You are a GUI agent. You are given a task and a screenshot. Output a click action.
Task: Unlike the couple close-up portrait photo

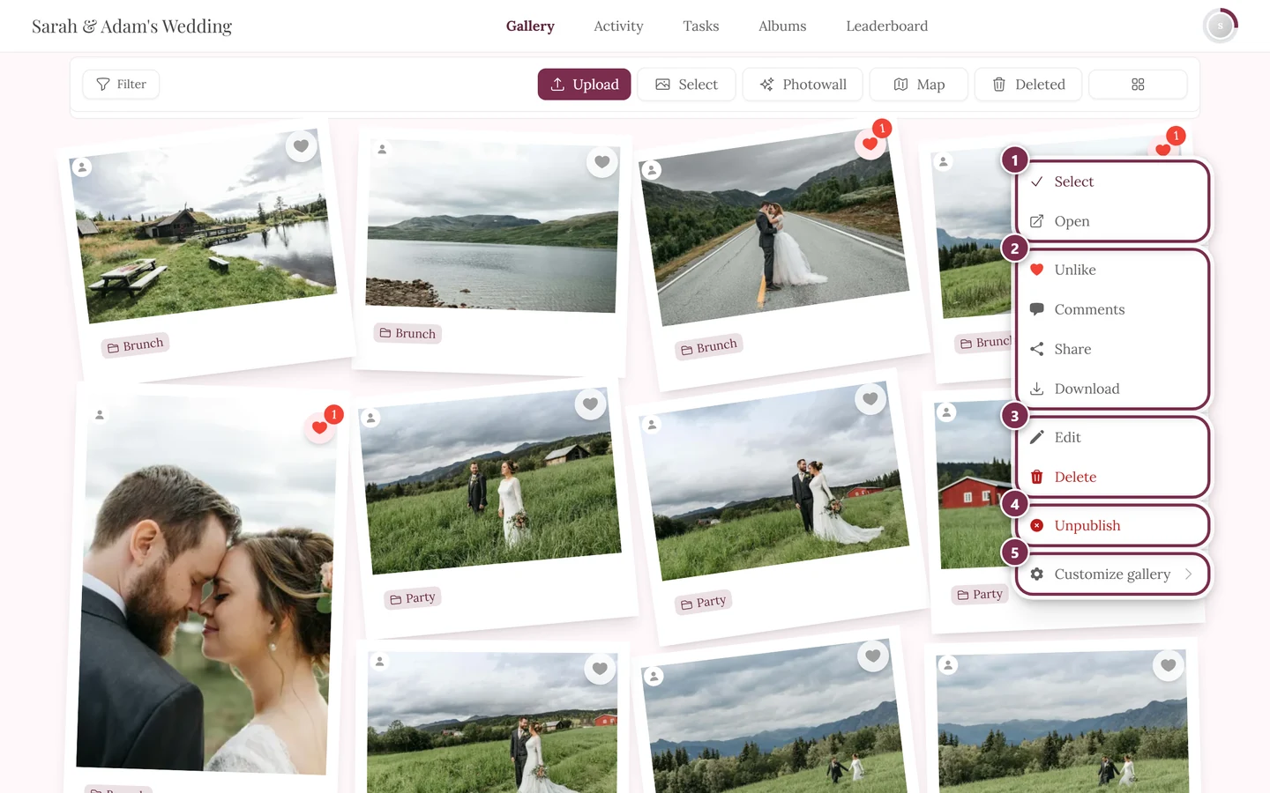(319, 428)
